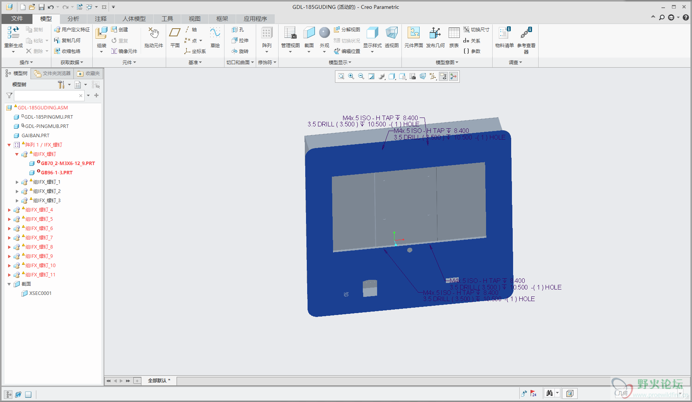
Task: Open the 文件夹浏览器 tab
Action: (x=53, y=73)
